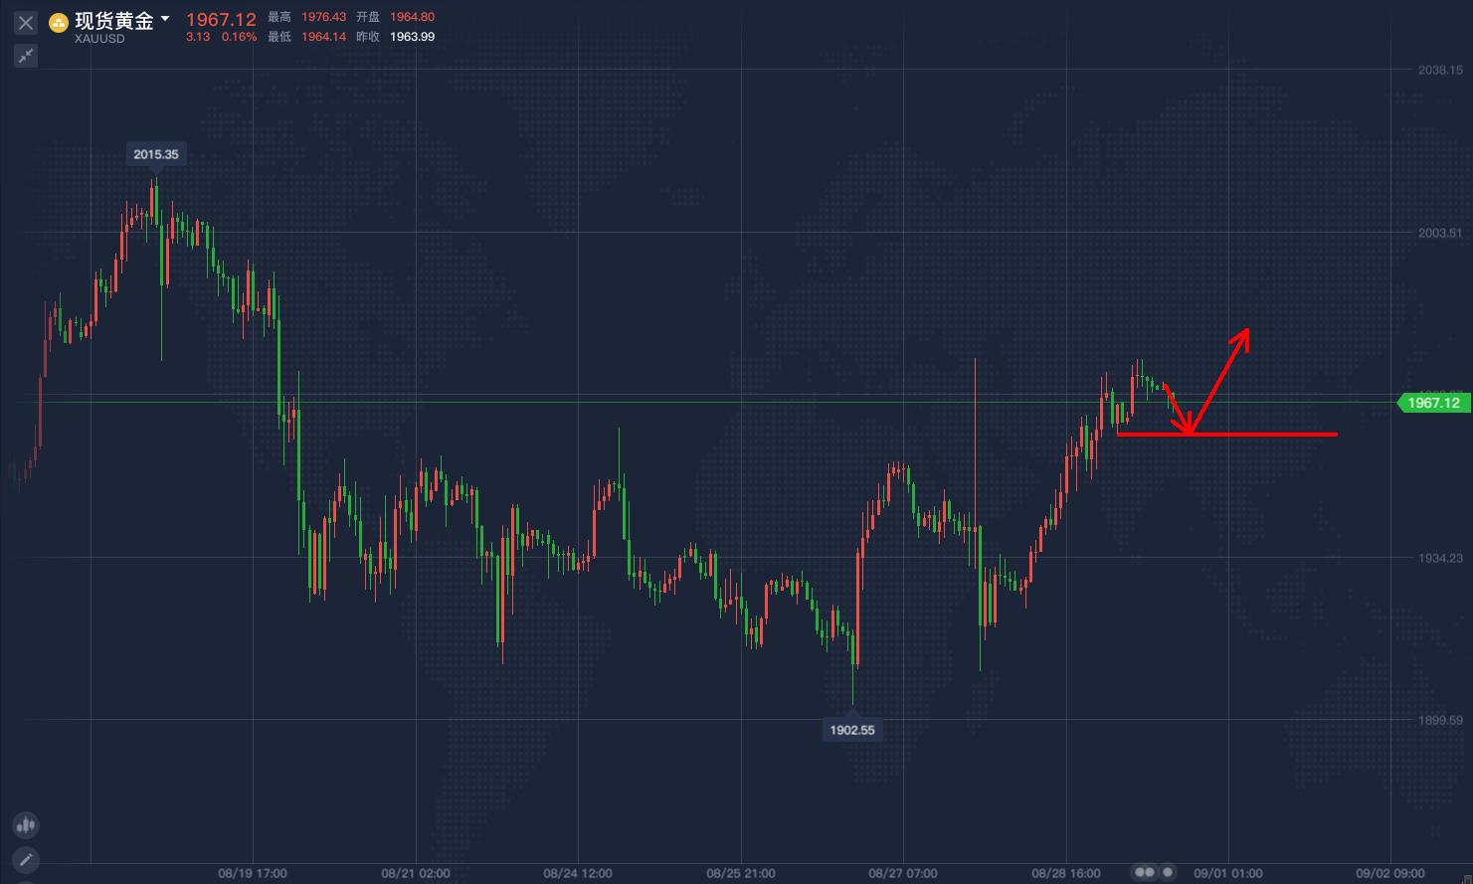Open the symbol dropdown arrow beside 现货黄金
The image size is (1473, 884).
(x=165, y=19)
